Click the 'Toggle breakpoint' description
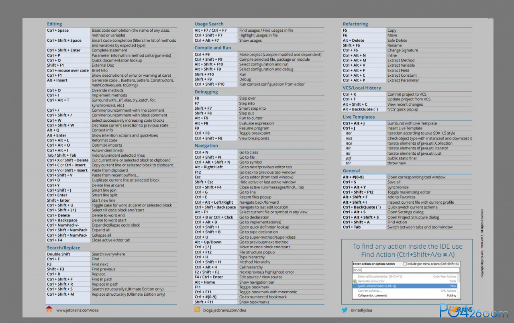This screenshot has height=323, width=514. [255, 133]
